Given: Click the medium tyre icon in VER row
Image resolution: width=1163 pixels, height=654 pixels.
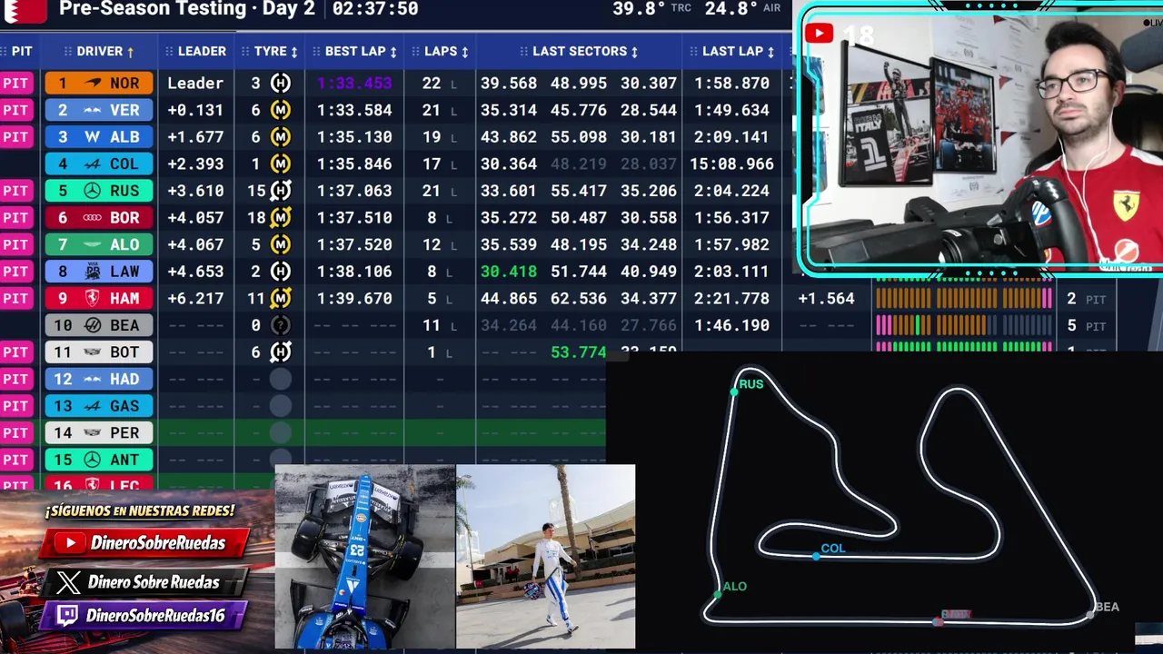Looking at the screenshot, I should pyautogui.click(x=281, y=110).
